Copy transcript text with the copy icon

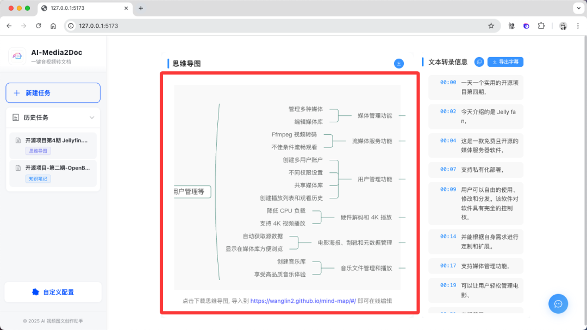(479, 62)
